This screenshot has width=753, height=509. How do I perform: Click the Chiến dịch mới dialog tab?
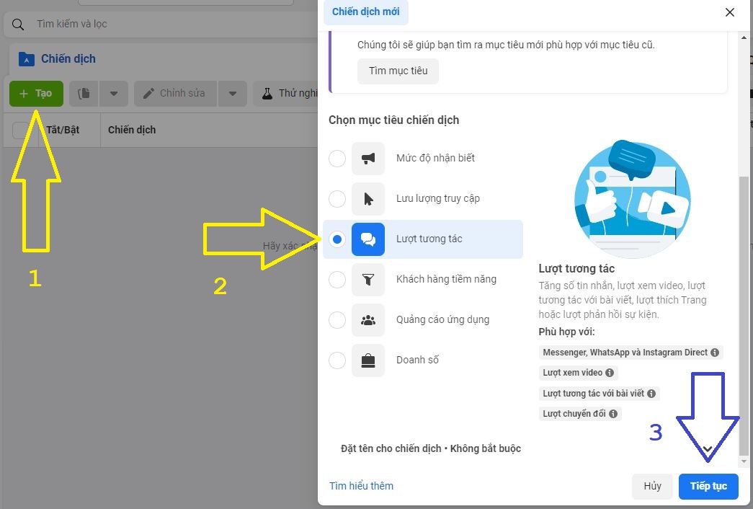tap(366, 12)
